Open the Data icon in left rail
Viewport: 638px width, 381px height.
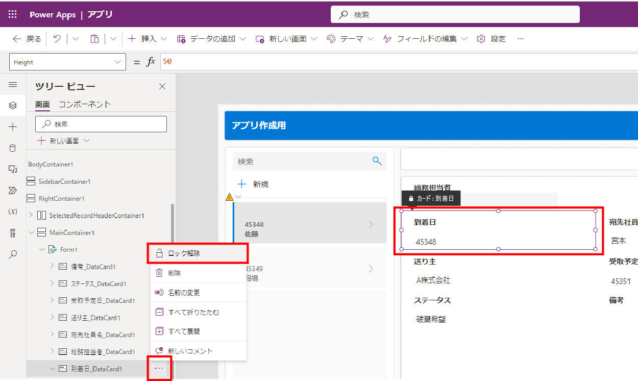click(x=13, y=148)
